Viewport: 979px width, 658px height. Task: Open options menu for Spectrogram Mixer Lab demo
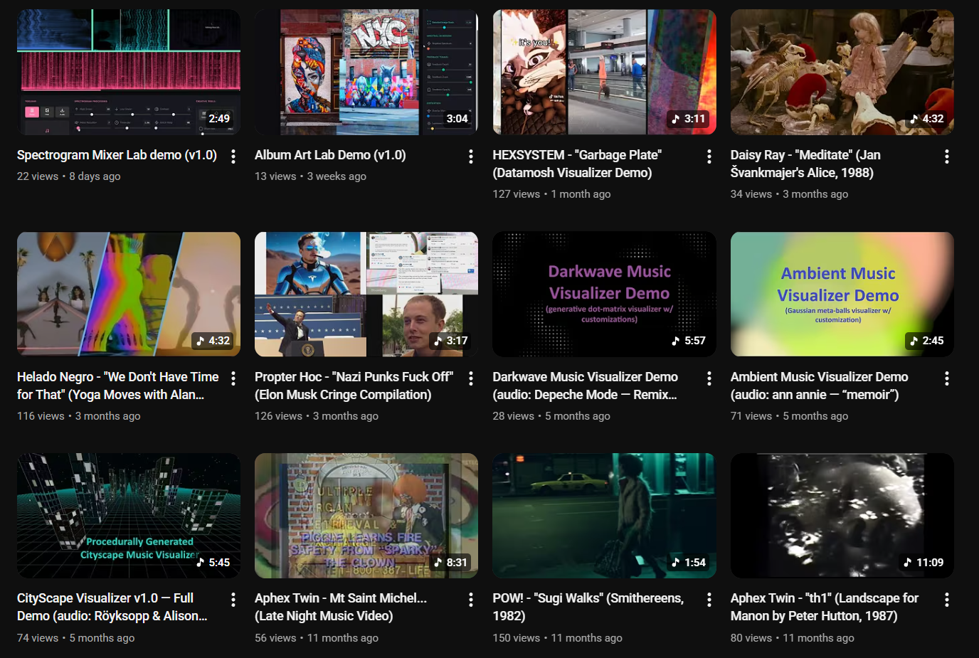click(233, 156)
